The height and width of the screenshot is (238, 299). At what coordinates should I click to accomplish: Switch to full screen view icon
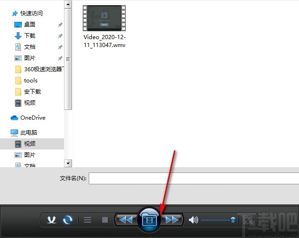[x=248, y=220]
